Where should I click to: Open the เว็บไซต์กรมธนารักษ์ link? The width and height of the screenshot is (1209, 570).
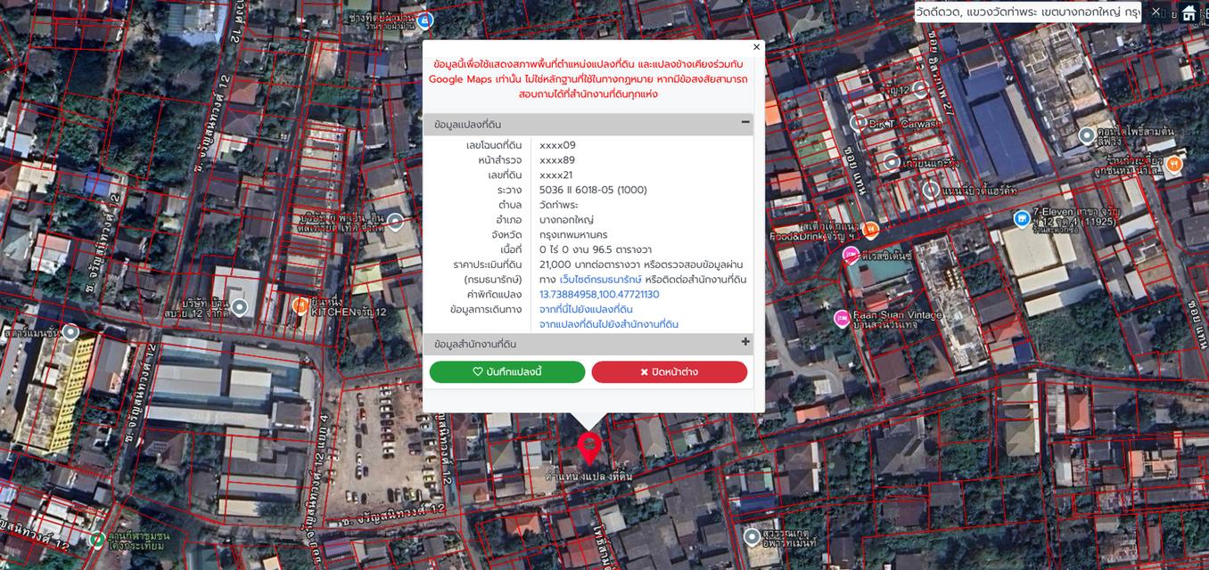(x=600, y=280)
